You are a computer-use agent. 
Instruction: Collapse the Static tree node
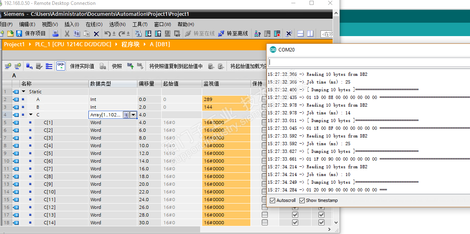point(23,92)
